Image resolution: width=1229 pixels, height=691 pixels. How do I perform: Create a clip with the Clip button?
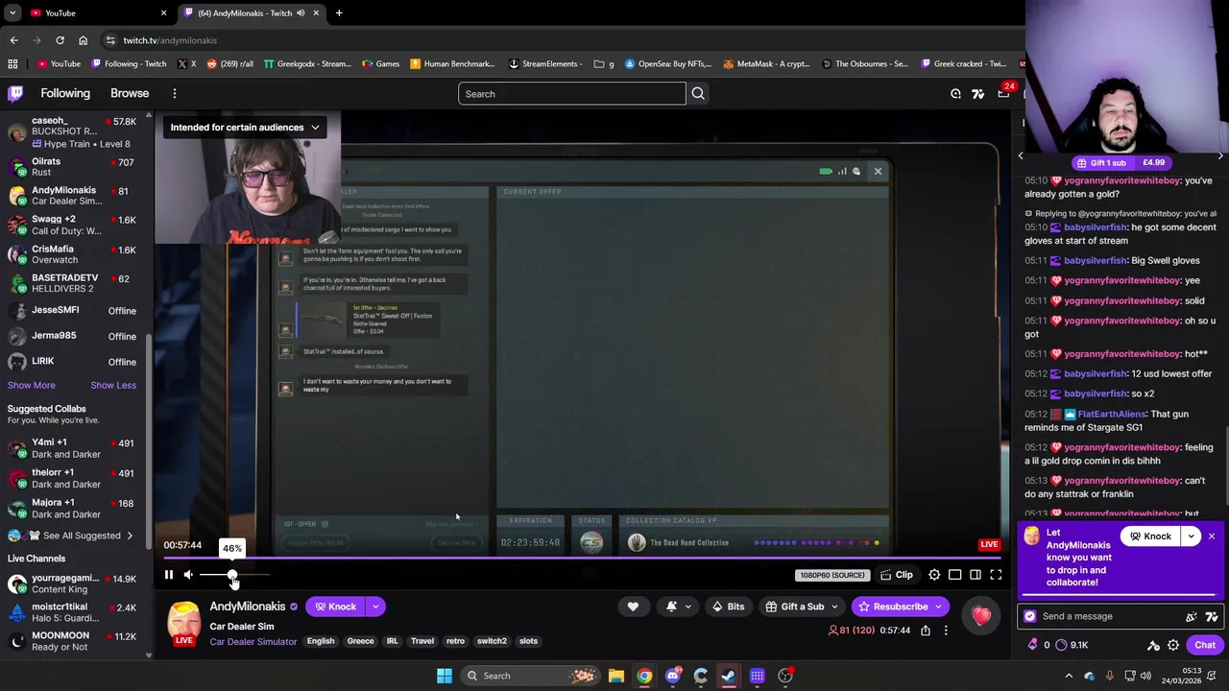pyautogui.click(x=897, y=575)
